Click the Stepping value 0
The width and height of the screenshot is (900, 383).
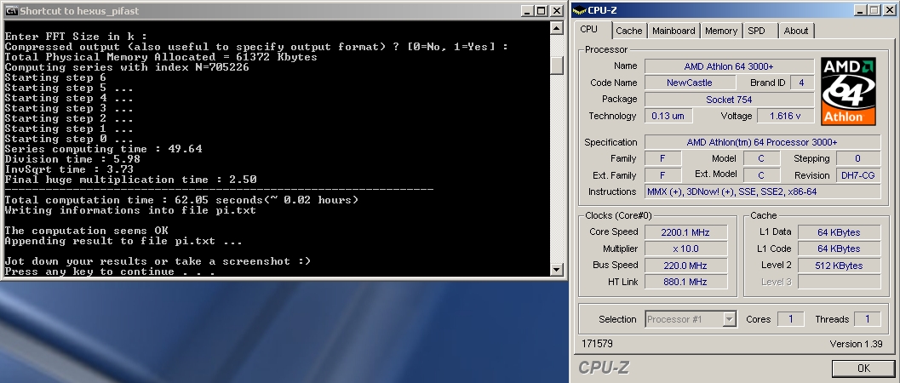pos(858,159)
